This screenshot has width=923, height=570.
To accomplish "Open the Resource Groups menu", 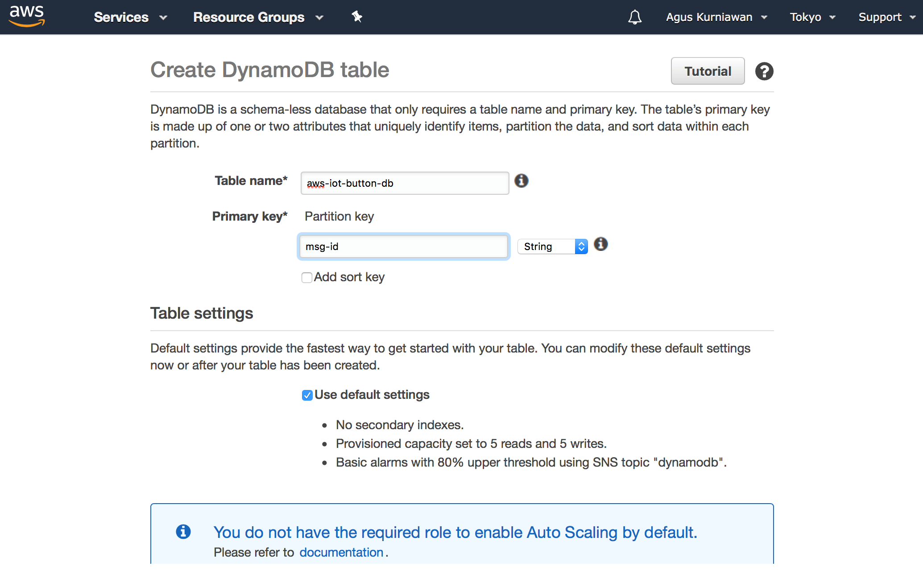I will point(258,17).
